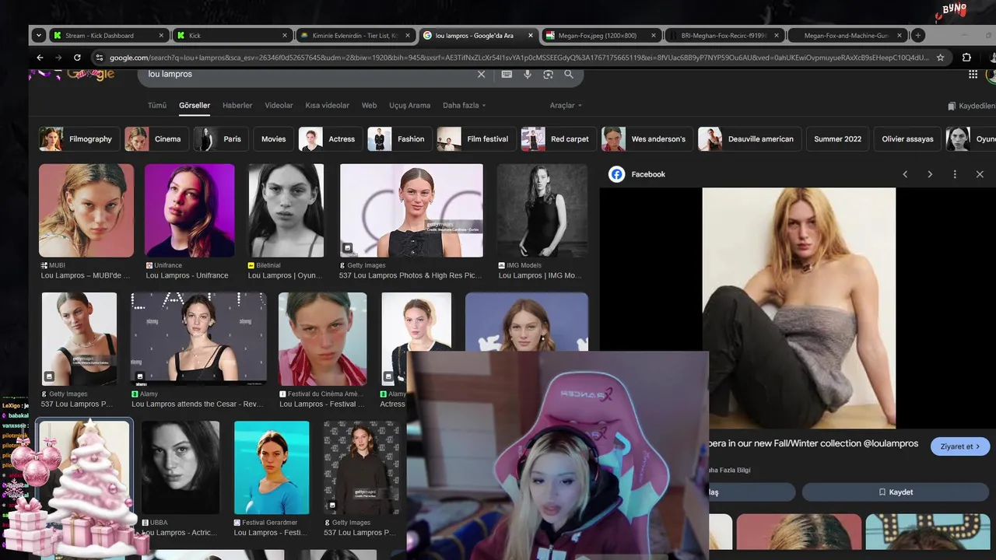
Task: Switch to the Stream - Kick Dashboard tab
Action: tap(109, 35)
